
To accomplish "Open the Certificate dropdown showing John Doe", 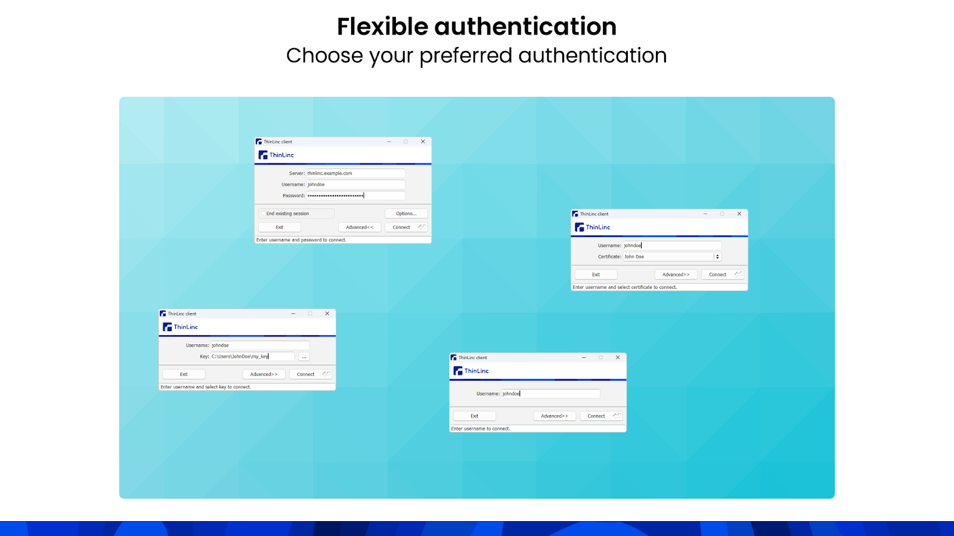I will pos(717,257).
